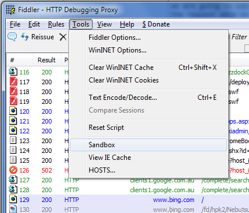This screenshot has width=249, height=213.
Task: Open the Rules menu
Action: pyautogui.click(x=56, y=24)
